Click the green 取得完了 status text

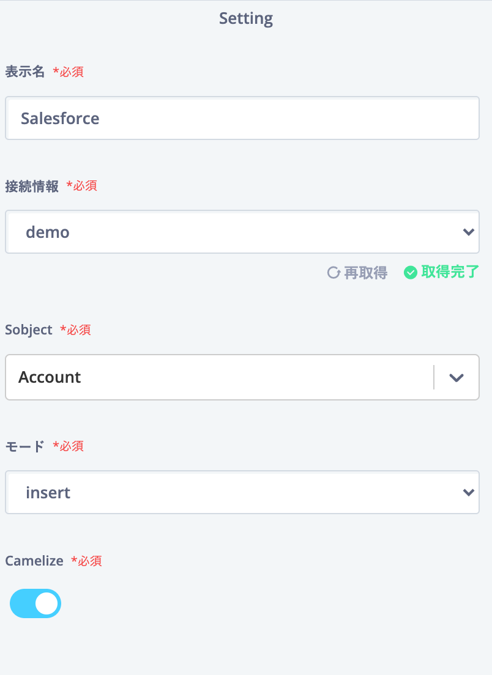click(x=450, y=271)
